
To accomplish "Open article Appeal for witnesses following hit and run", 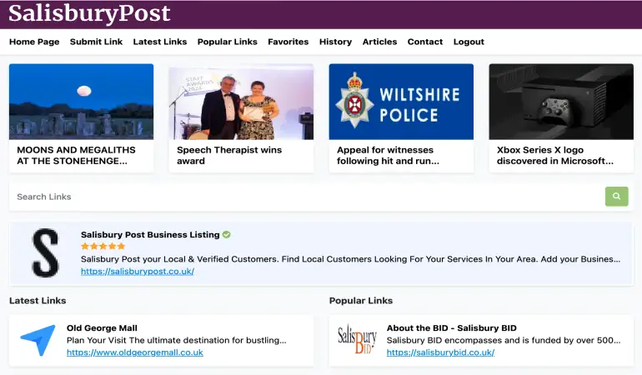I will 388,156.
